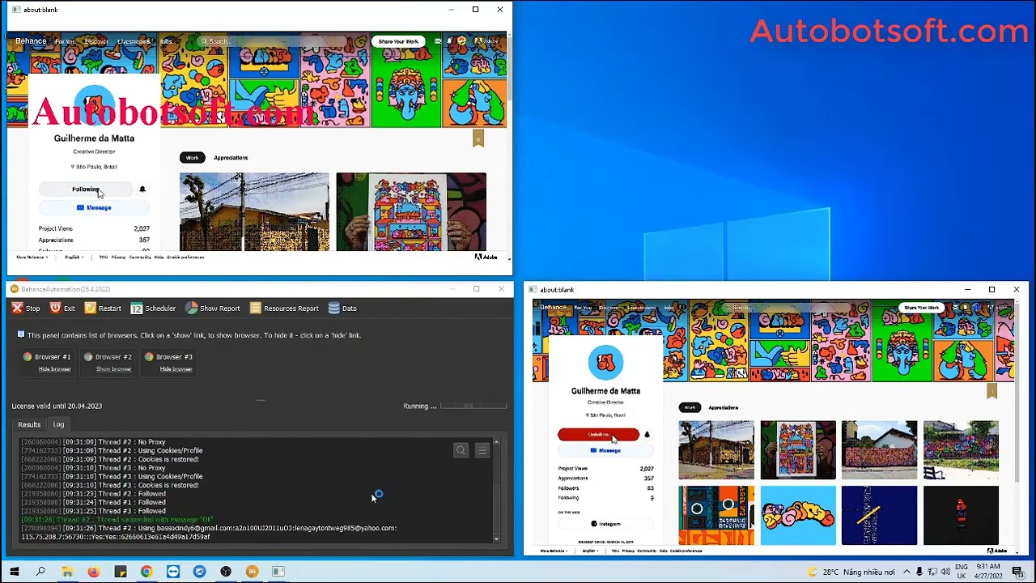This screenshot has width=1036, height=583.
Task: Open File Explorer from the taskbar
Action: click(x=67, y=572)
